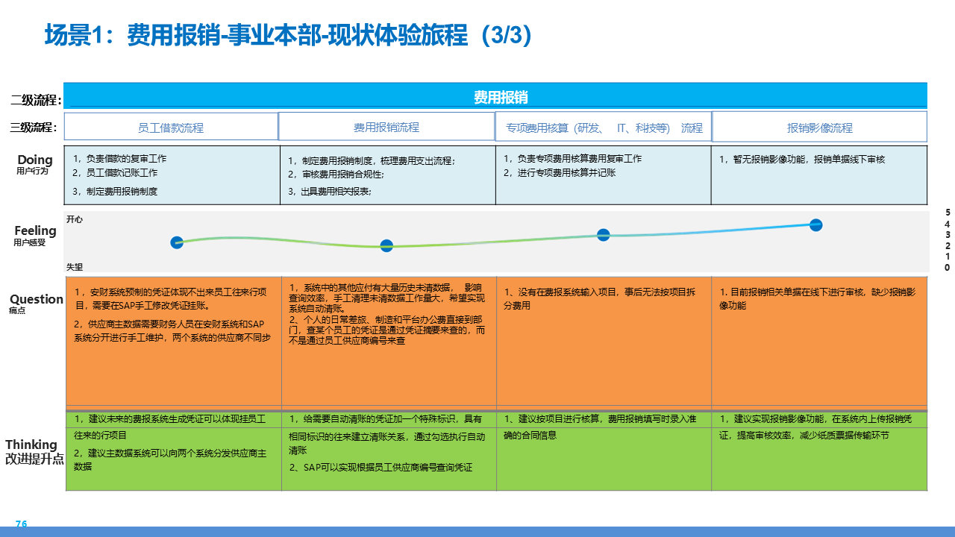The width and height of the screenshot is (955, 537).
Task: Click improvement '2，建议主数据系统可以向两个系统分发…'
Action: click(x=169, y=459)
